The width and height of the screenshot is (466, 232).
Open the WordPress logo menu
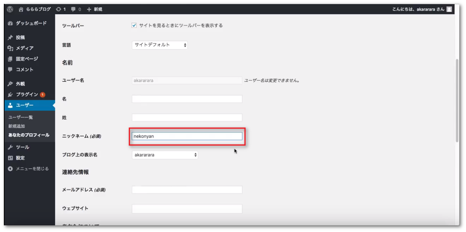(x=10, y=9)
